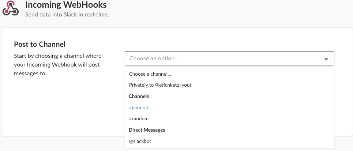Choose the #general channel
The image size is (353, 151).
click(x=229, y=107)
